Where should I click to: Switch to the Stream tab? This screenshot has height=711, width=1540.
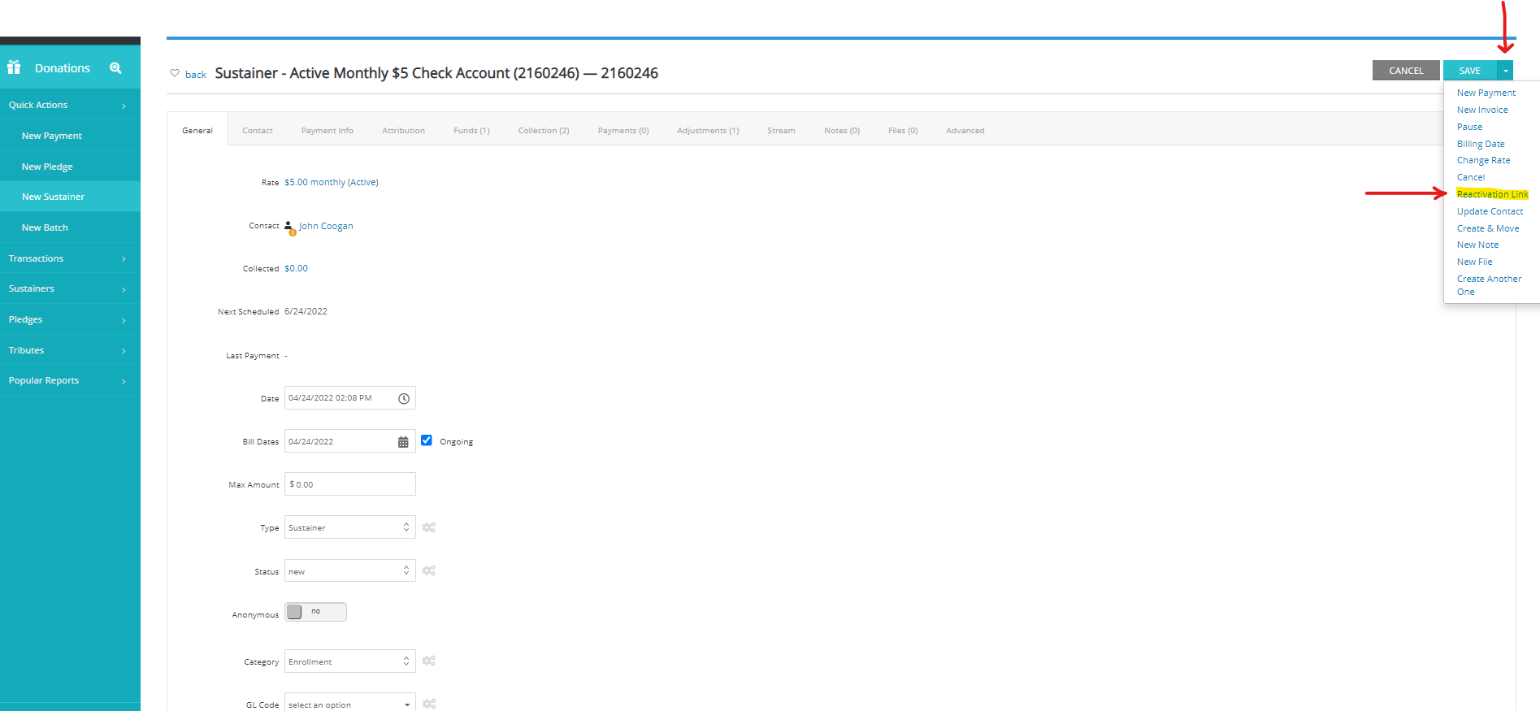tap(781, 130)
